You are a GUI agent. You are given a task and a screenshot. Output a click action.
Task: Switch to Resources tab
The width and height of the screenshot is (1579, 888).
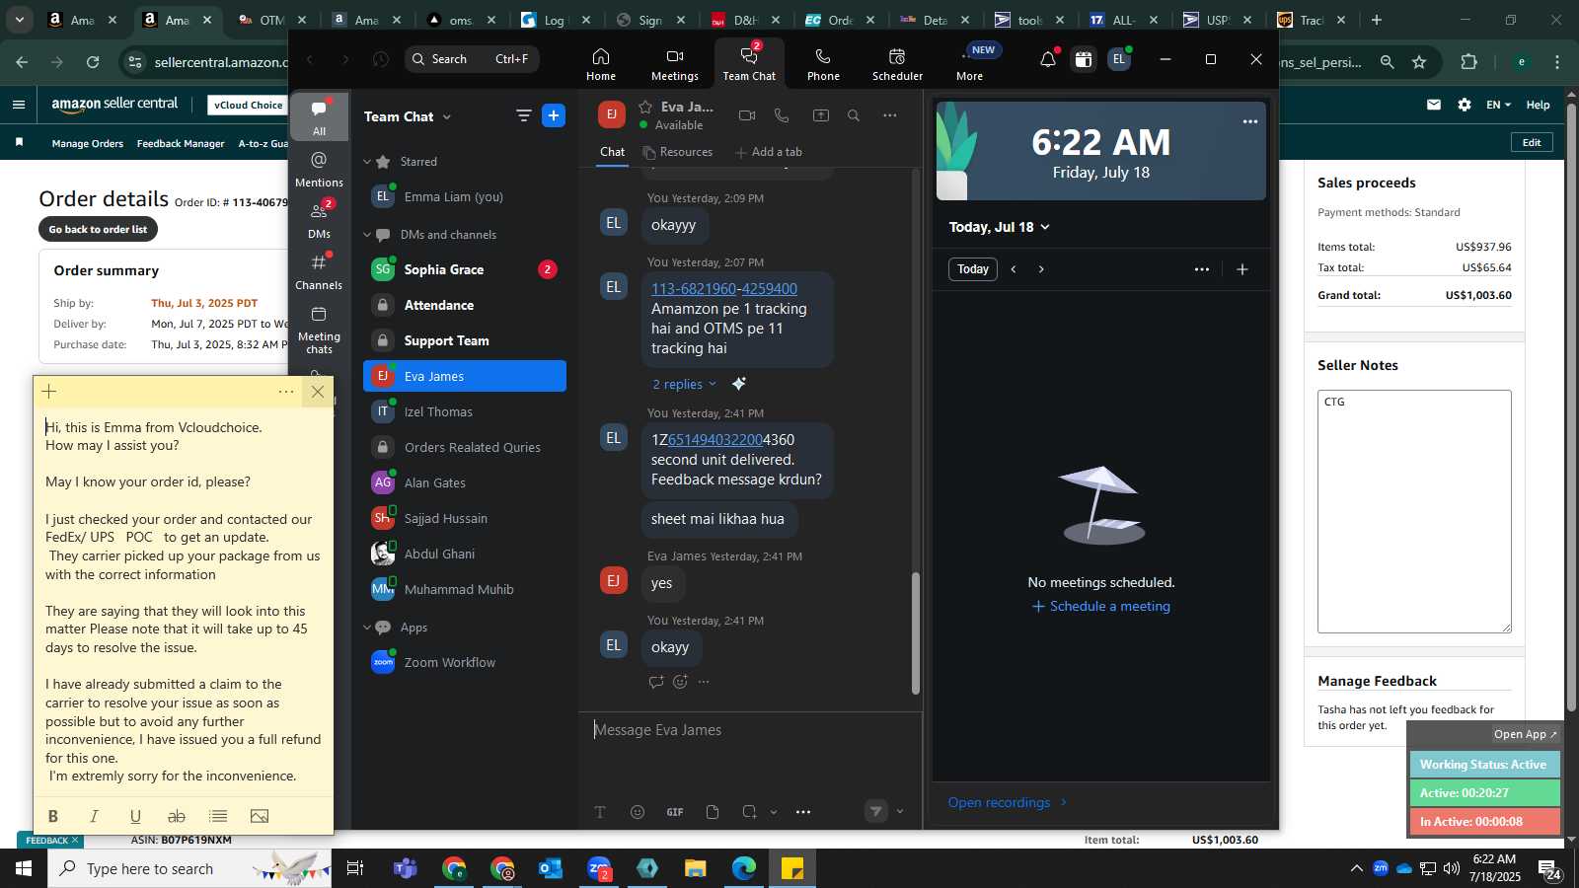coord(677,152)
